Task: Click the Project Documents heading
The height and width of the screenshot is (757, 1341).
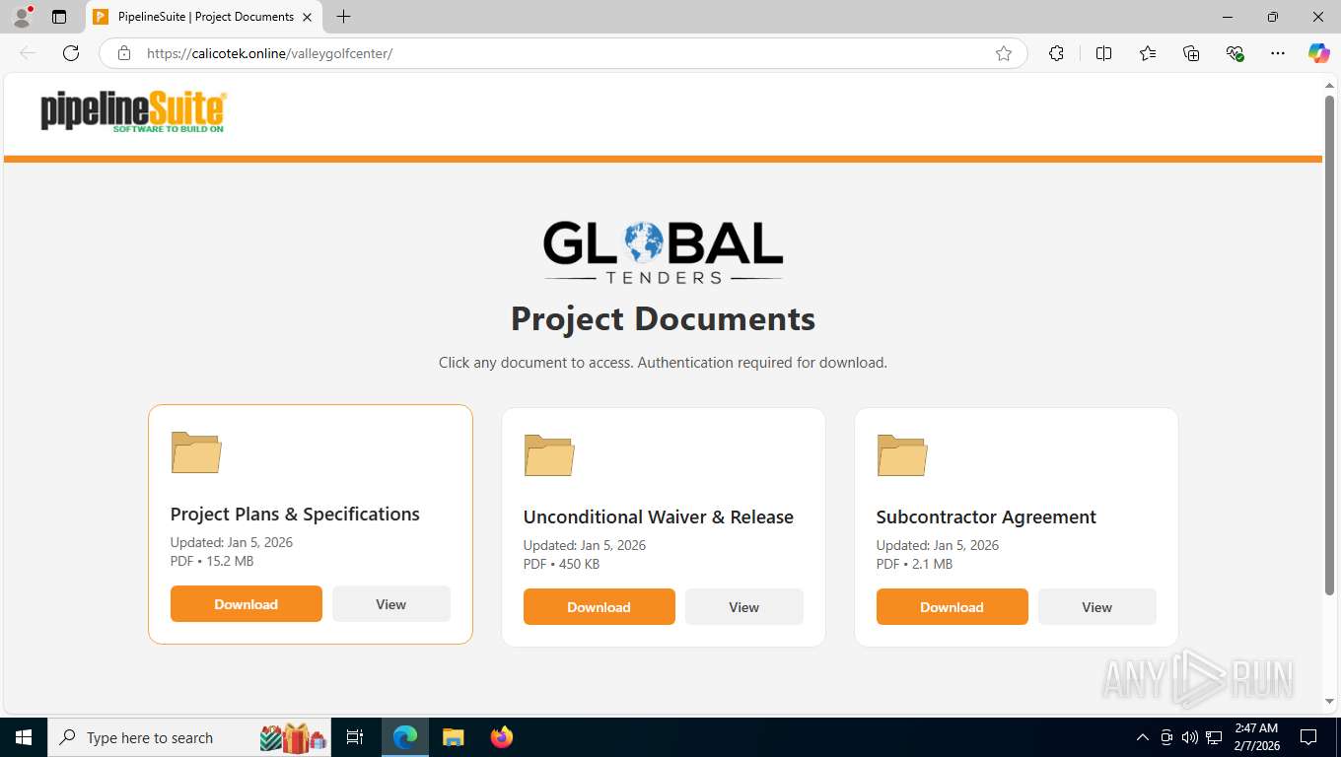Action: coord(663,319)
